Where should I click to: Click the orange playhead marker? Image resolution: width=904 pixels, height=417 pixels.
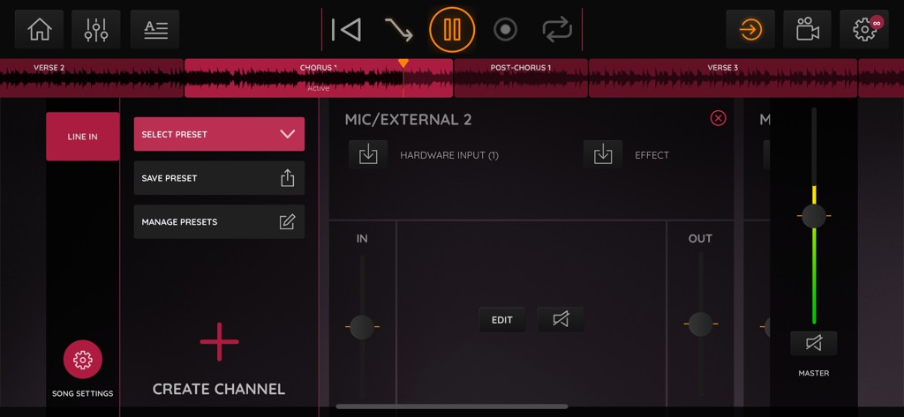point(403,63)
